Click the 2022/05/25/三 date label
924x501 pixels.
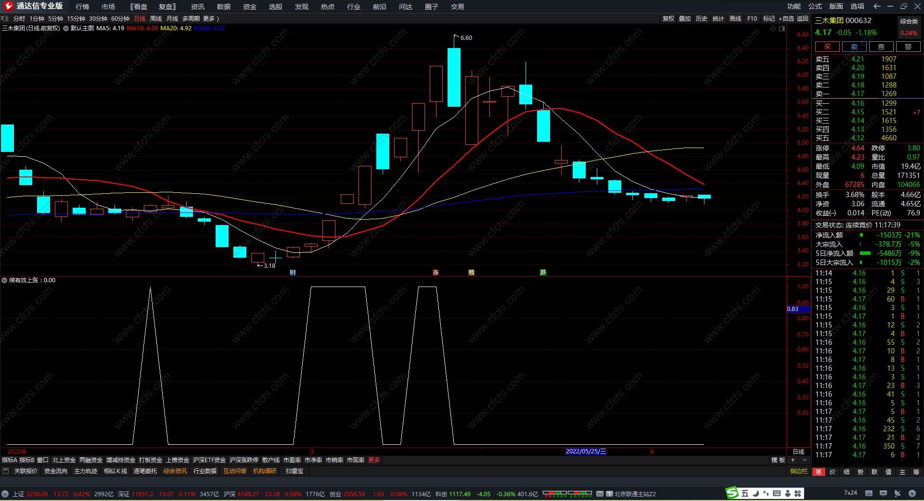click(x=586, y=451)
